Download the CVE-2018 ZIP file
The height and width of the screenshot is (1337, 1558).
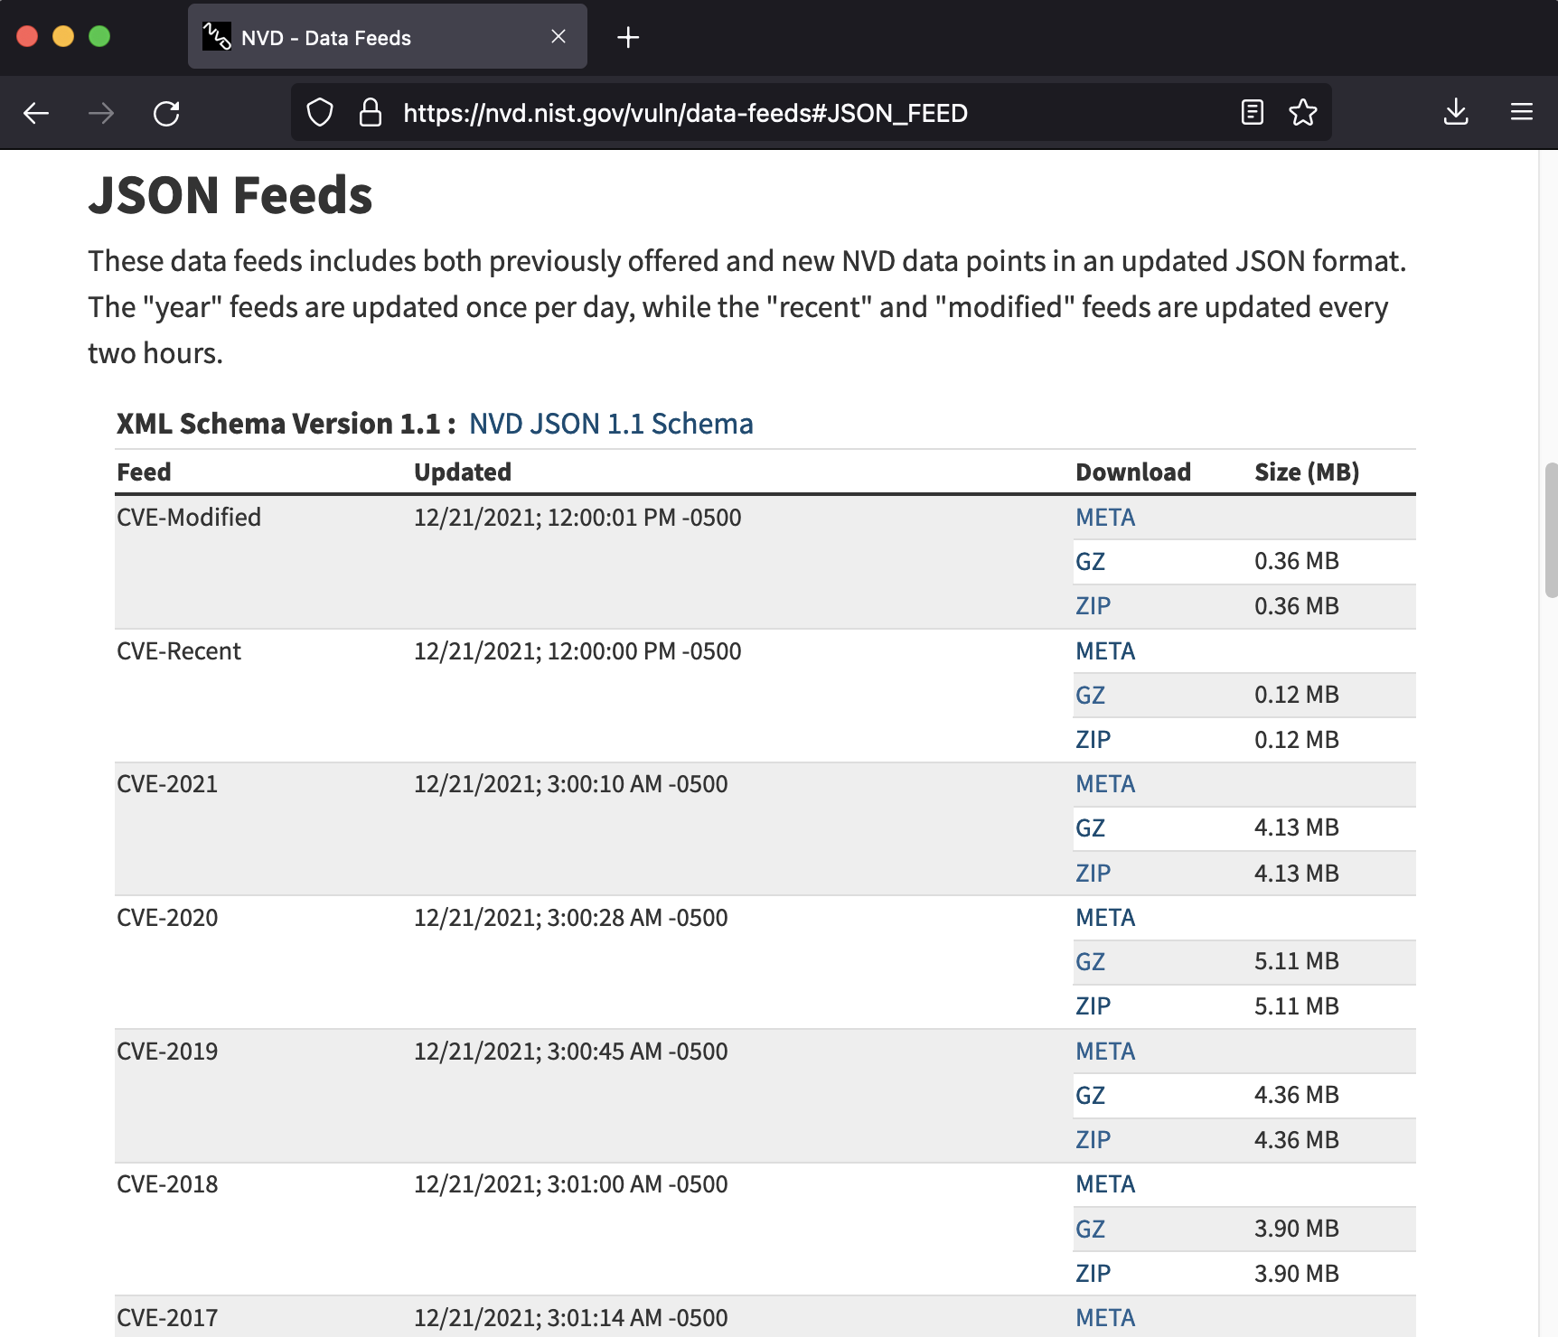coord(1093,1274)
